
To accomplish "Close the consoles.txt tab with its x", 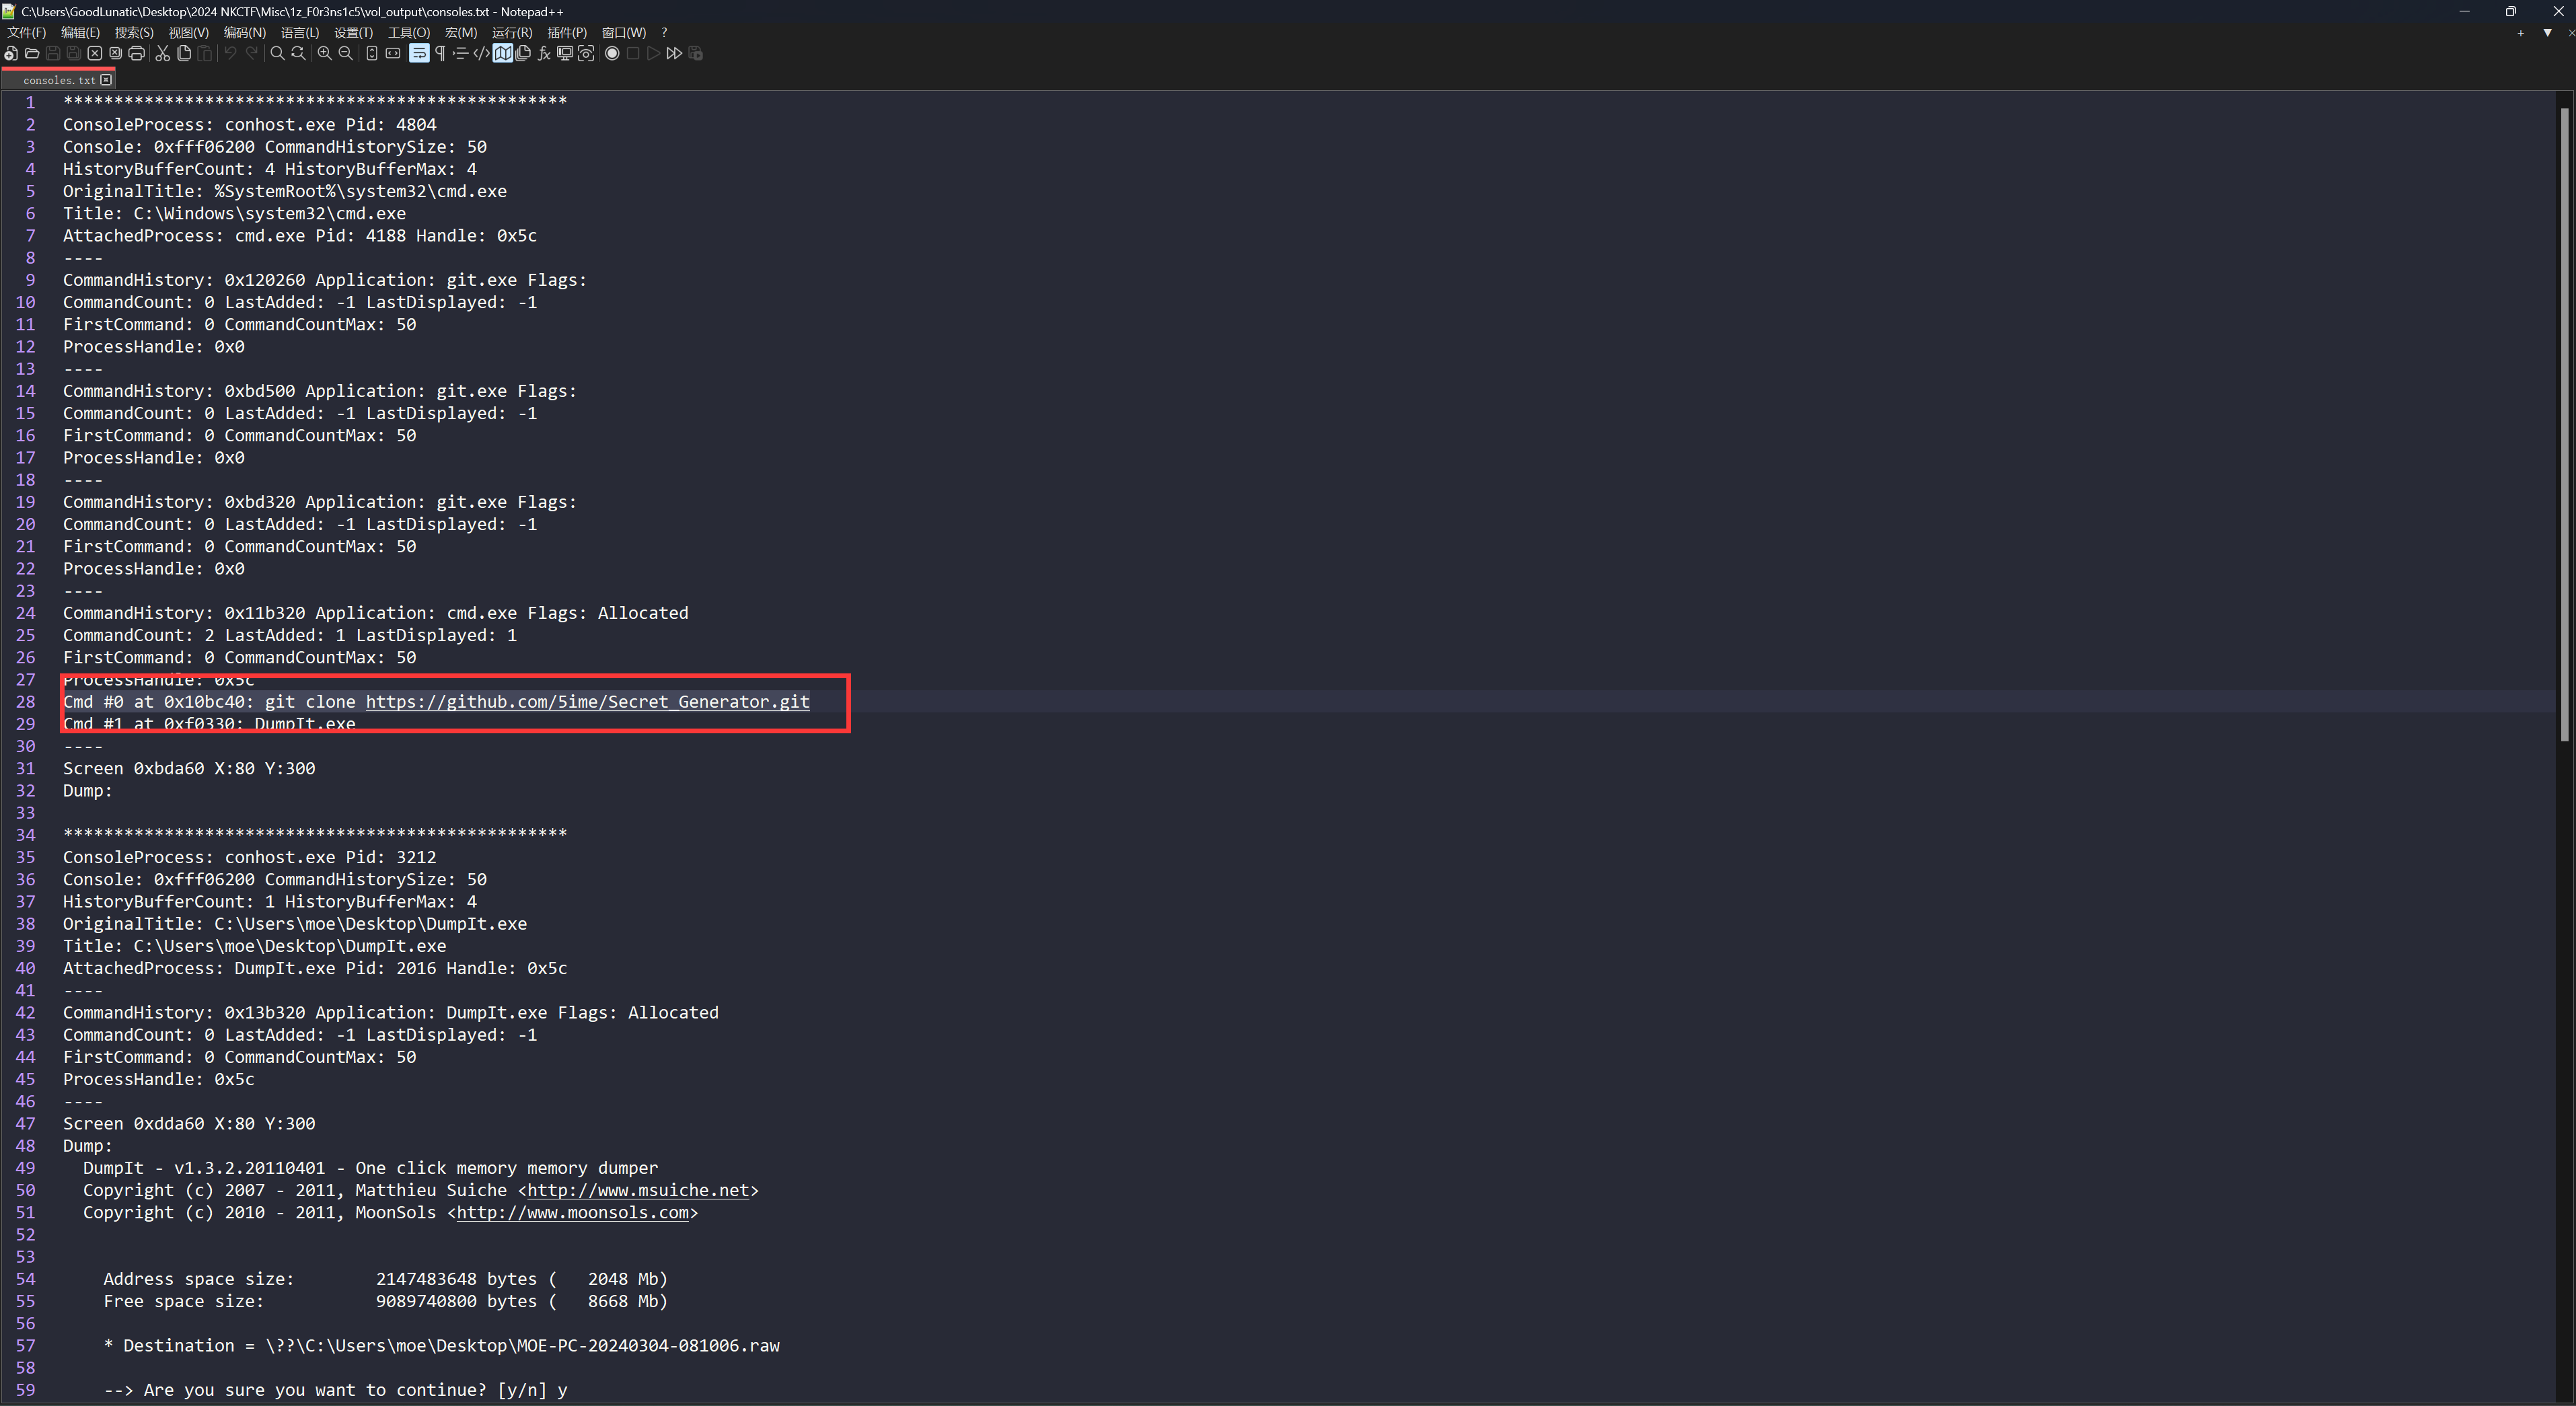I will coord(106,80).
